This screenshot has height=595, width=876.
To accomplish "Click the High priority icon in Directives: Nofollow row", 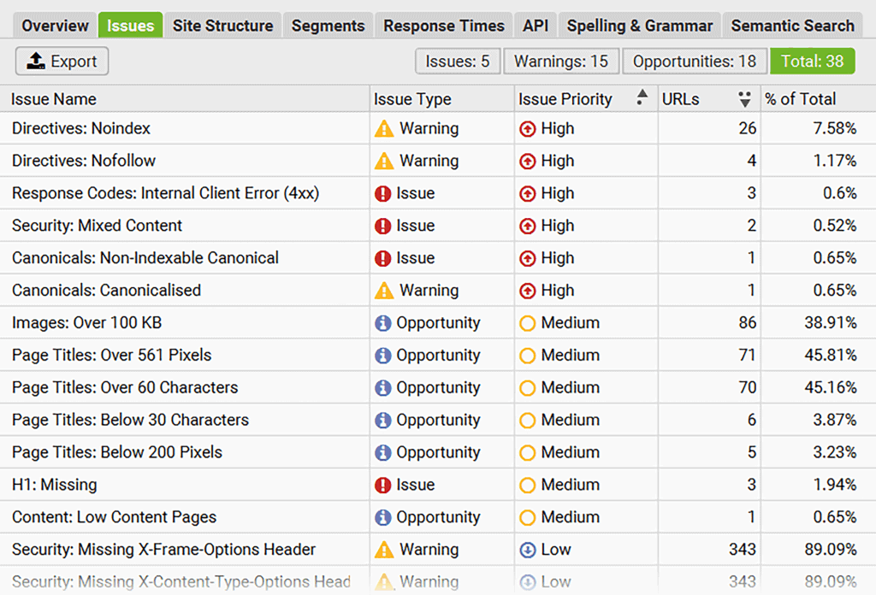I will [x=528, y=162].
